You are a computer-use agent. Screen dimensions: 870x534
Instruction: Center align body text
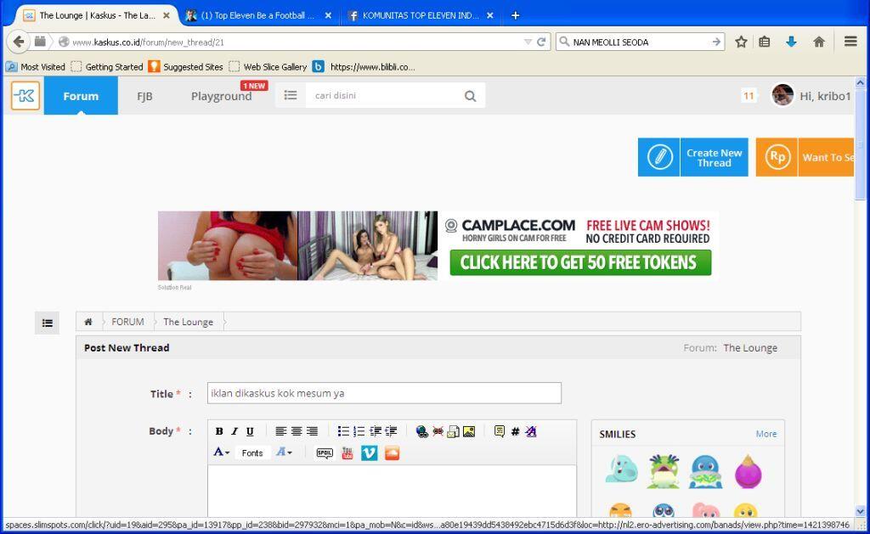(x=297, y=431)
